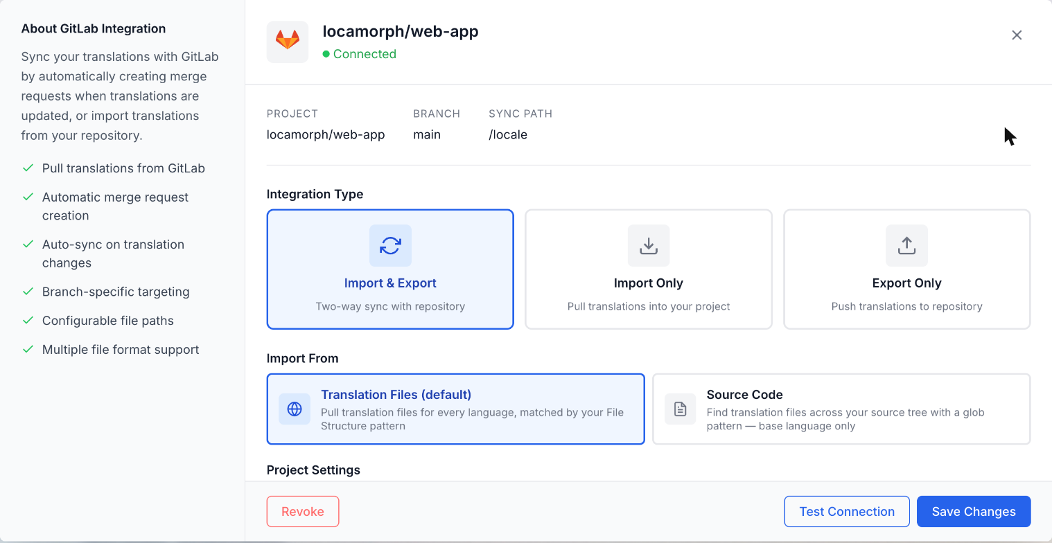Click the sync path value /locale
Image resolution: width=1052 pixels, height=543 pixels.
click(508, 135)
